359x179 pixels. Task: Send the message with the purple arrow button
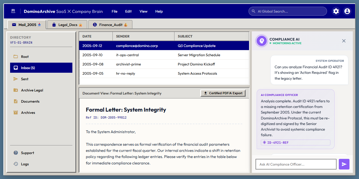pyautogui.click(x=344, y=164)
